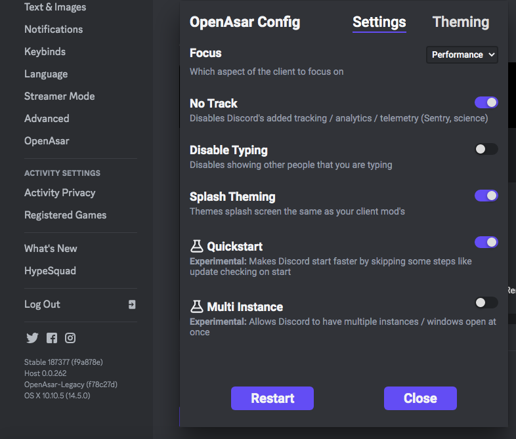Click the Restart button
The width and height of the screenshot is (516, 439).
click(272, 398)
